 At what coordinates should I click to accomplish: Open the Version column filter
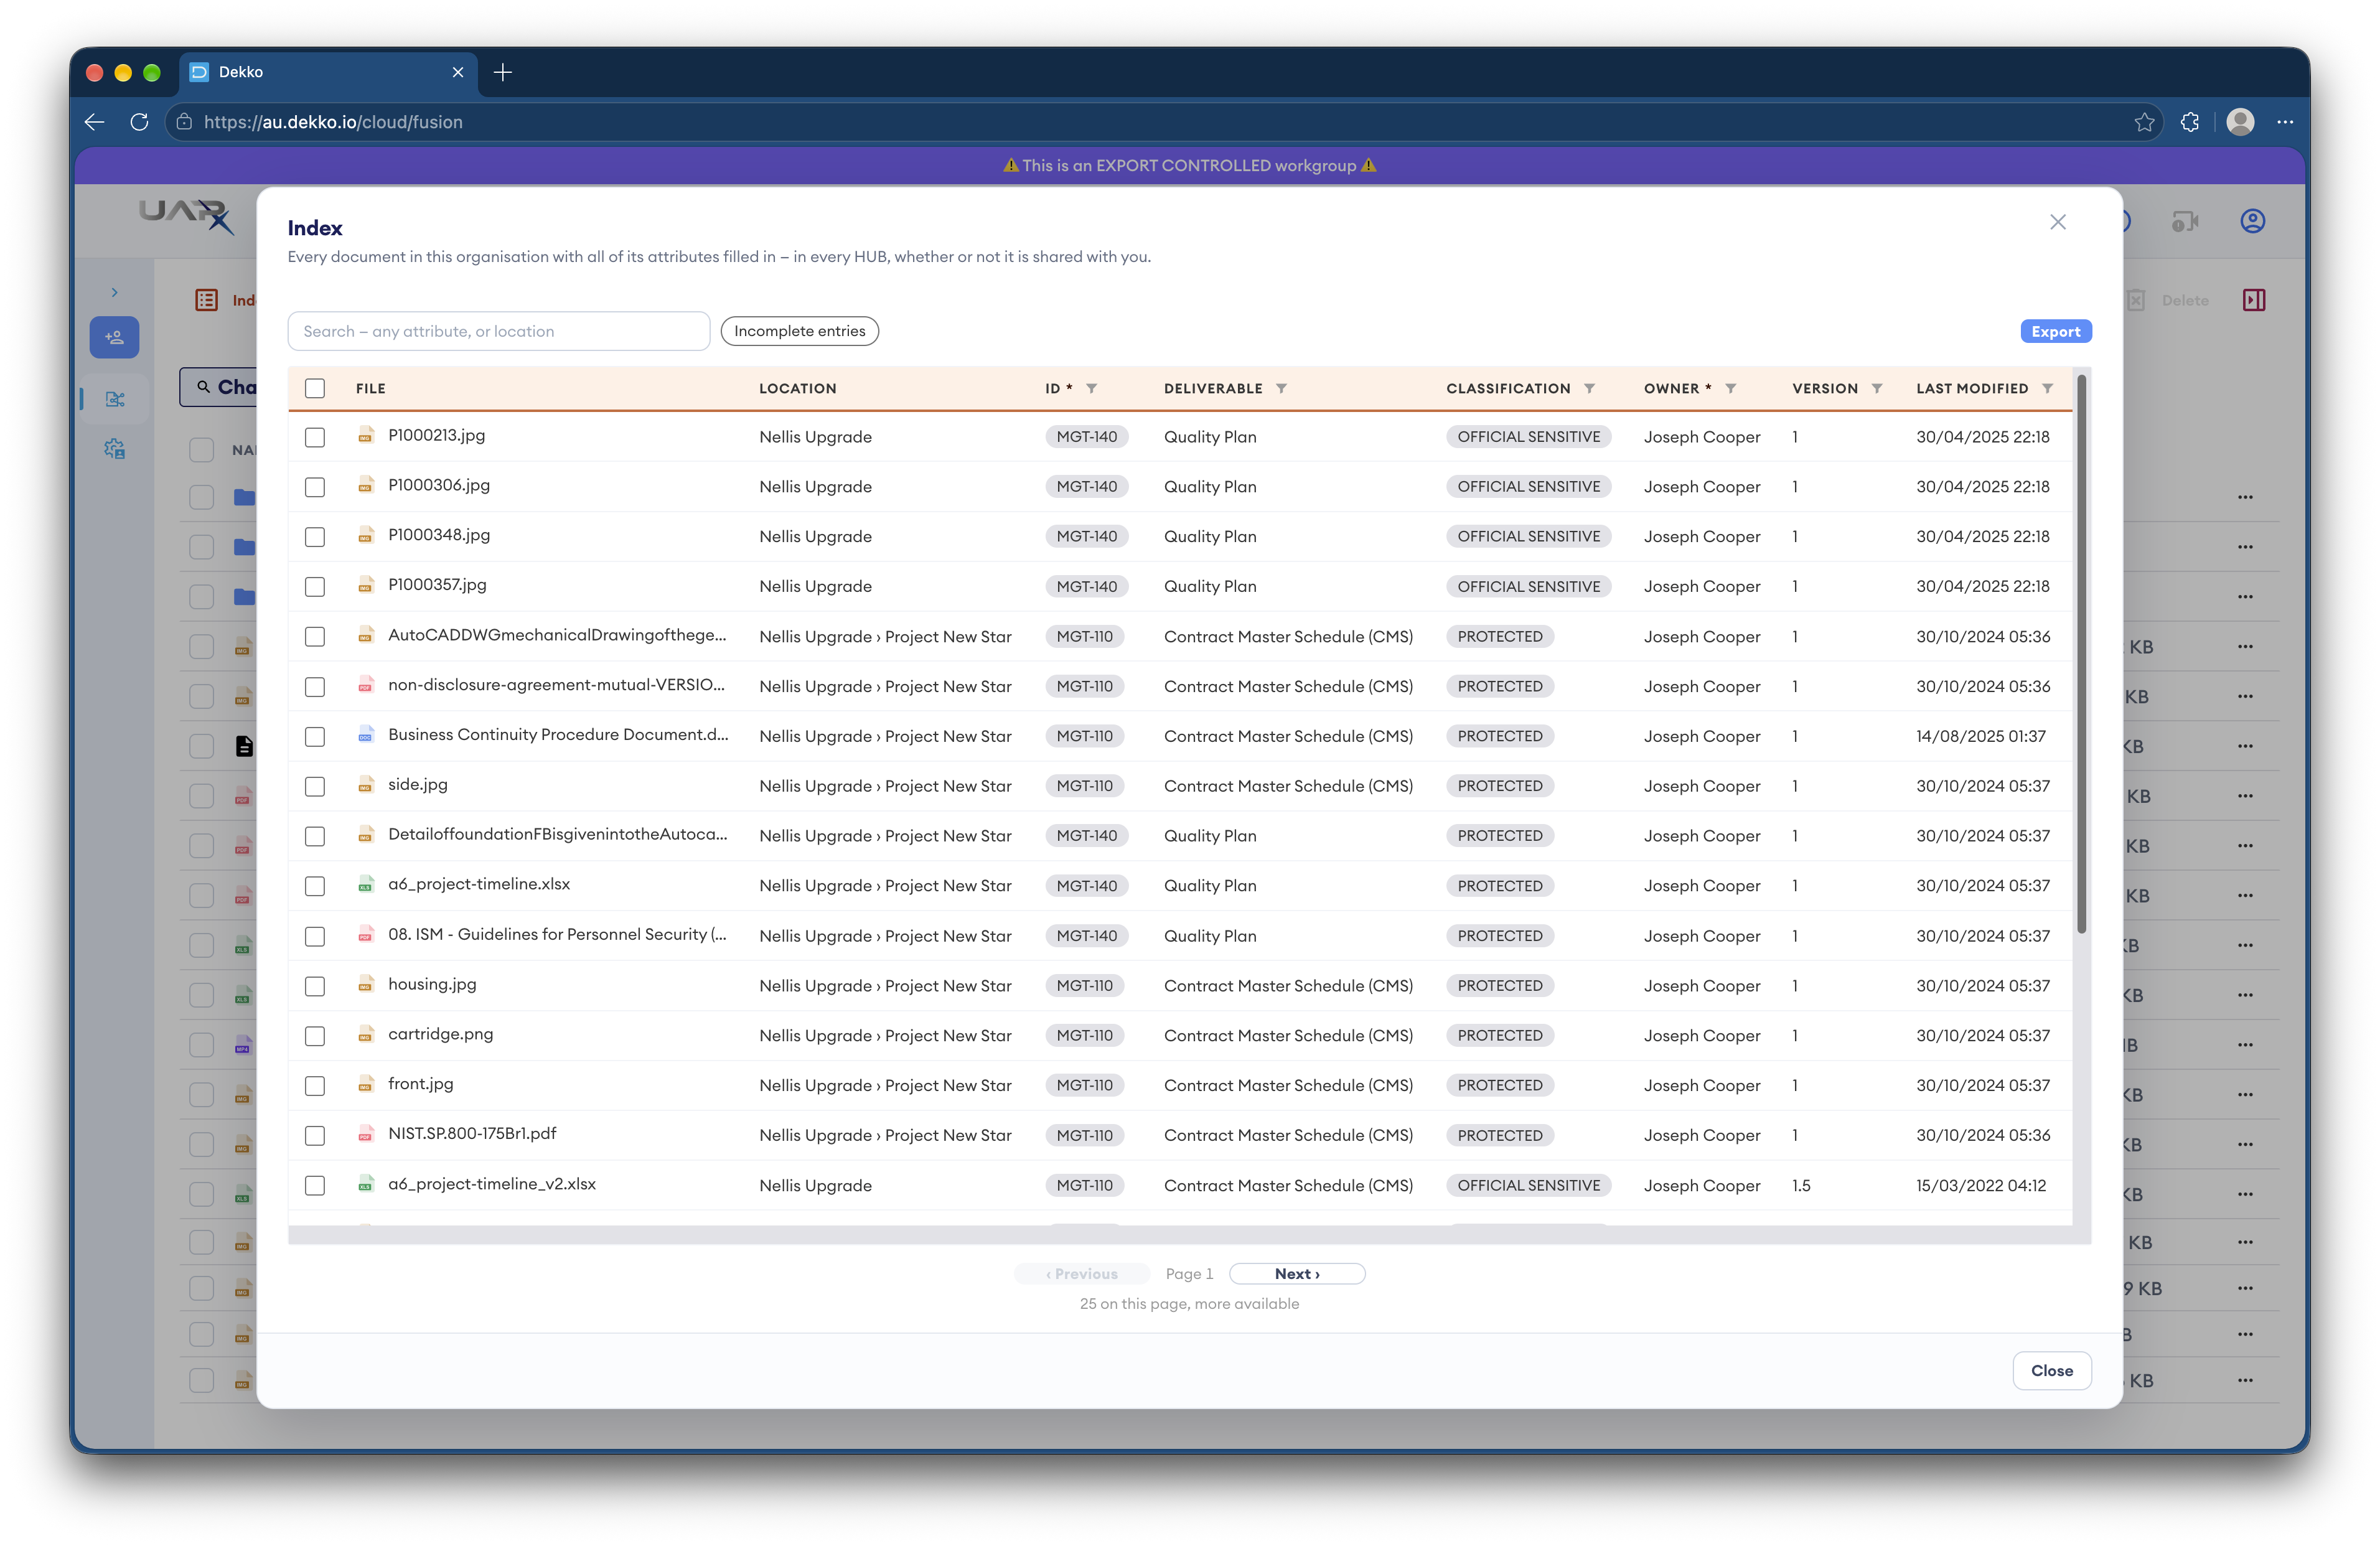click(x=1877, y=388)
